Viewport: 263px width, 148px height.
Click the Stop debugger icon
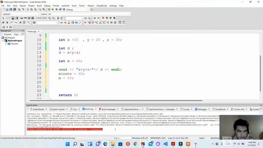(x=115, y=23)
